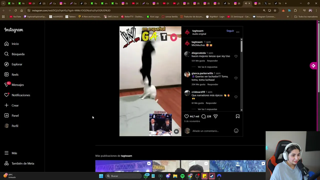Open the three-dot options menu of the post

237,32
